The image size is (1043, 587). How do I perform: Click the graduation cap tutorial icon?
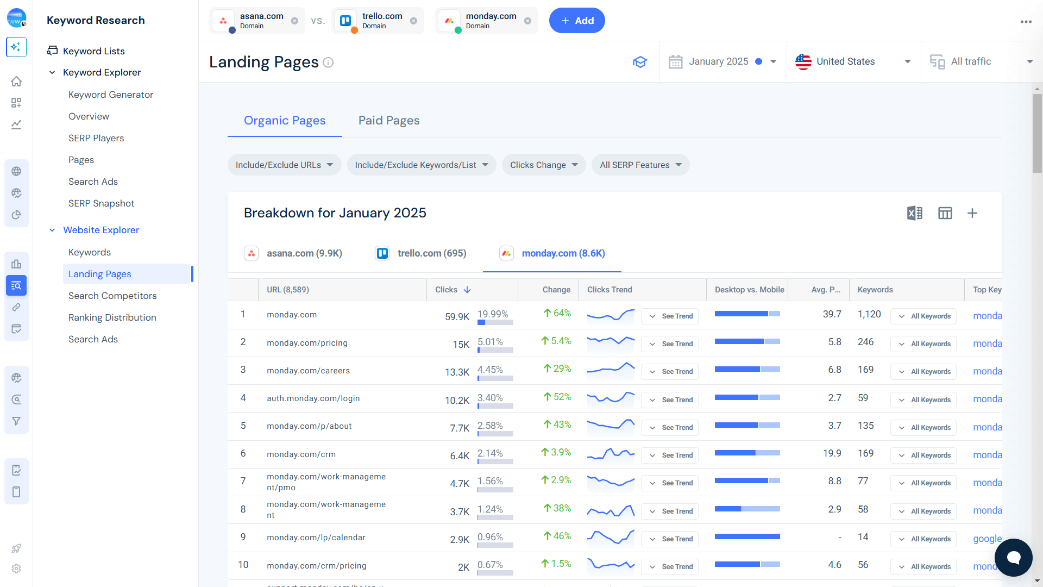coord(640,62)
